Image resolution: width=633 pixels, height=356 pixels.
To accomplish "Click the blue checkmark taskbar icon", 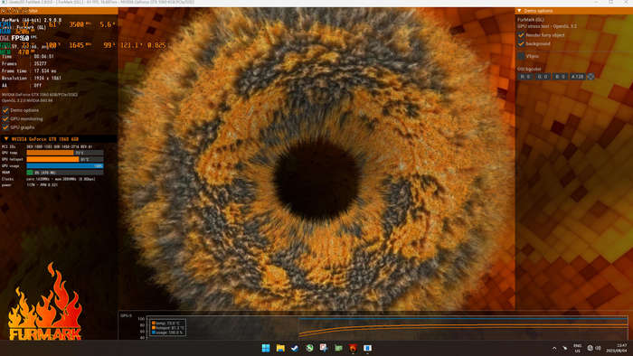I will (x=295, y=348).
